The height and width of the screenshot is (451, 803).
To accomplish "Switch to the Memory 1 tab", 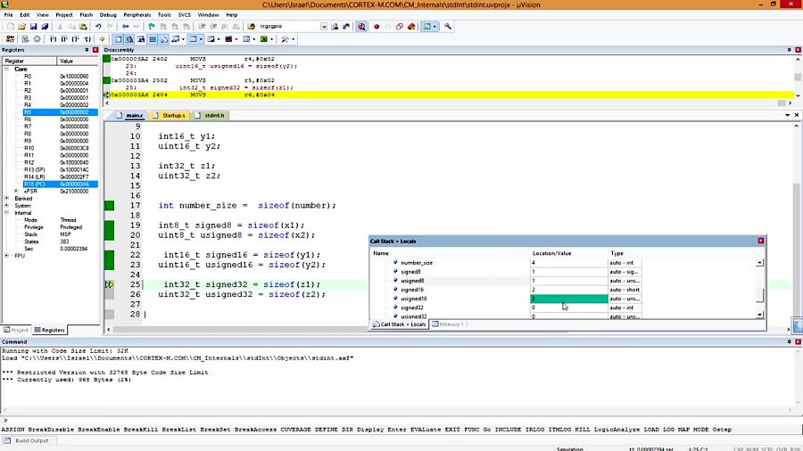I will 449,324.
